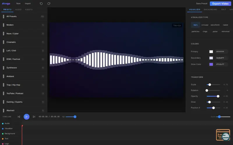Open the Background settings tab

[210, 10]
